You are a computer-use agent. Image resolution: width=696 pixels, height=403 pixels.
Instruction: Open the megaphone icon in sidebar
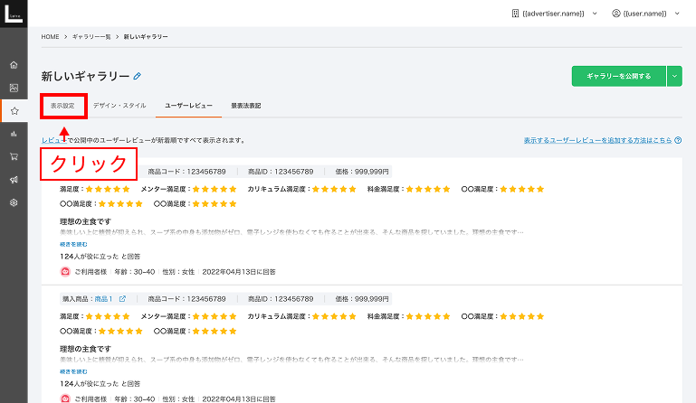tap(14, 180)
